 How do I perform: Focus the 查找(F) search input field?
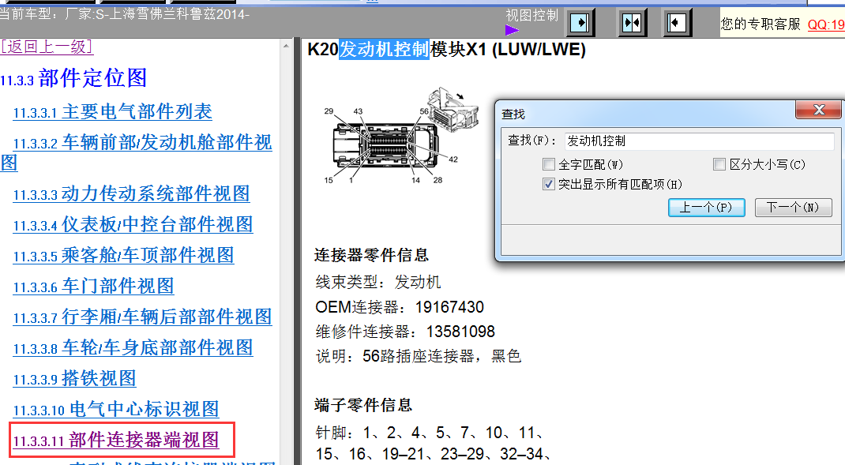(699, 141)
